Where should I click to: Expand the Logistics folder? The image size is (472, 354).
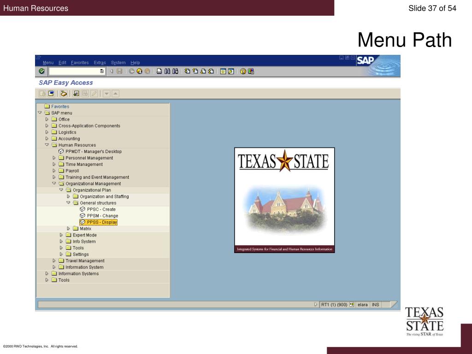[x=47, y=132]
